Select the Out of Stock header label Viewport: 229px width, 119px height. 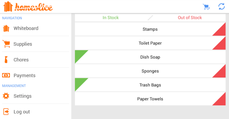coord(190,18)
